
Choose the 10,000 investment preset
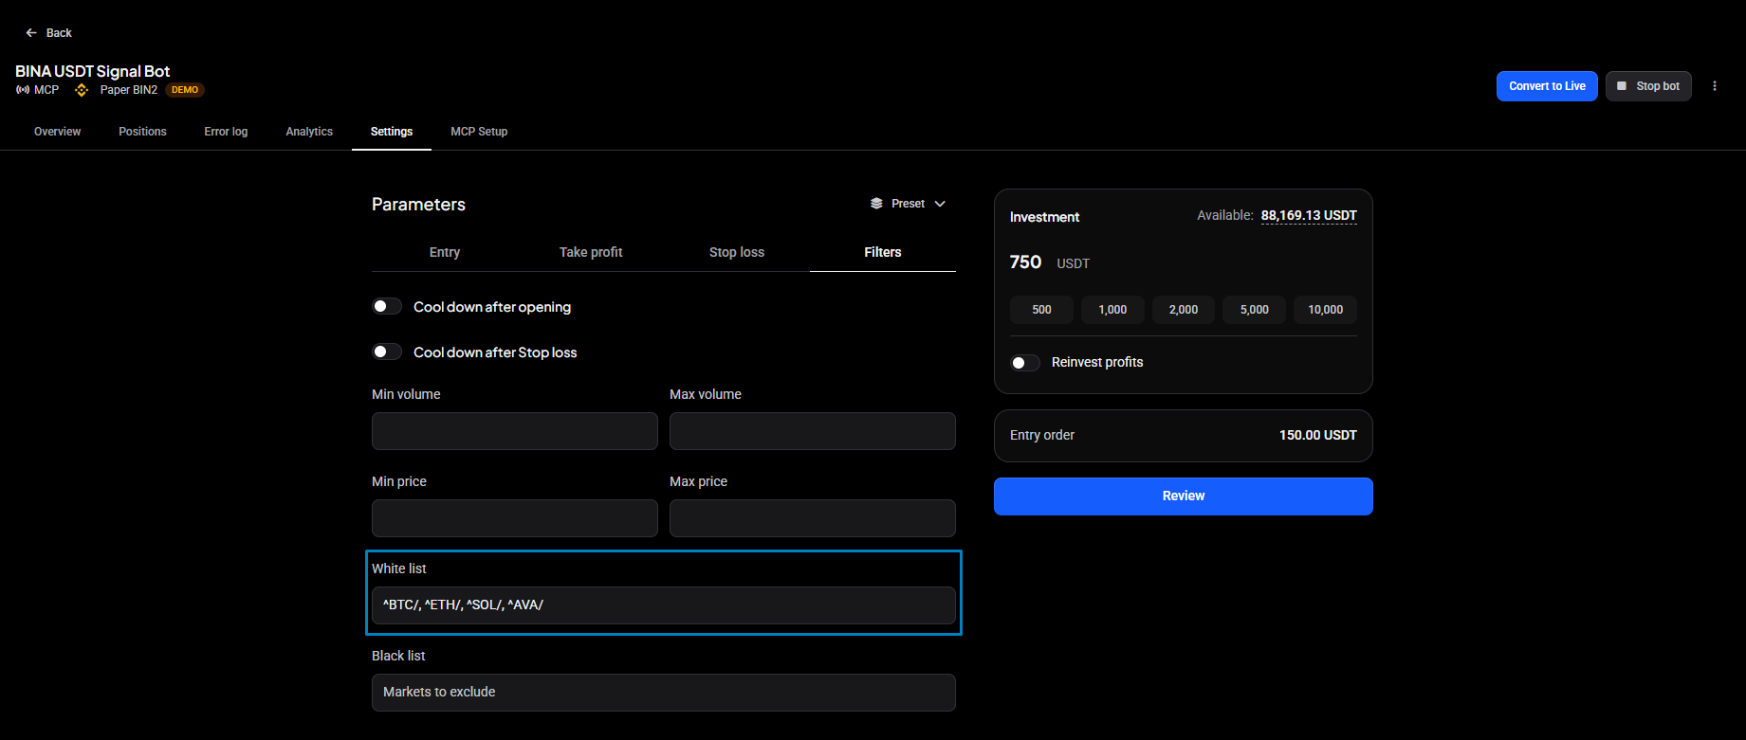pos(1326,310)
